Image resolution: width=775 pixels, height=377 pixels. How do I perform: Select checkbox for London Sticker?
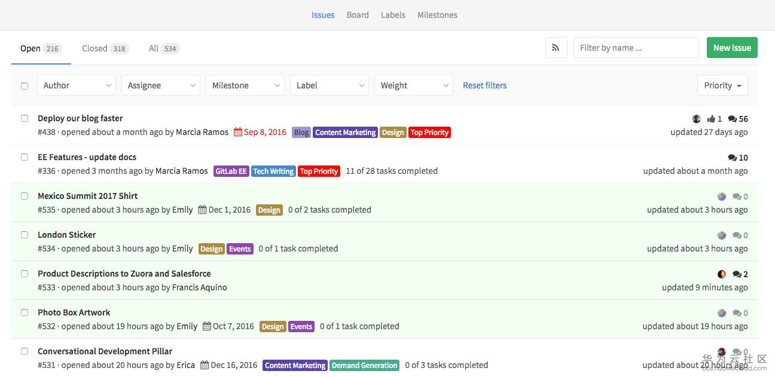pyautogui.click(x=25, y=235)
